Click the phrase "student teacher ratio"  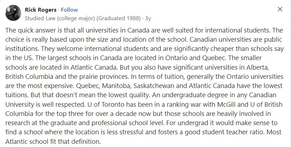233,132
